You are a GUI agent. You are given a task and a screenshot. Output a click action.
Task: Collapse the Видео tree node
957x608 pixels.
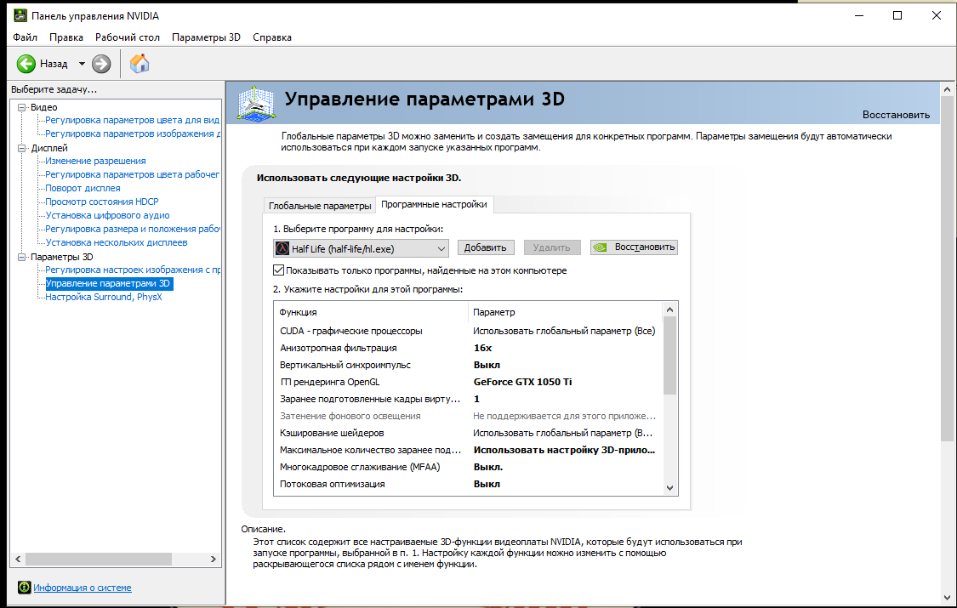[x=22, y=107]
